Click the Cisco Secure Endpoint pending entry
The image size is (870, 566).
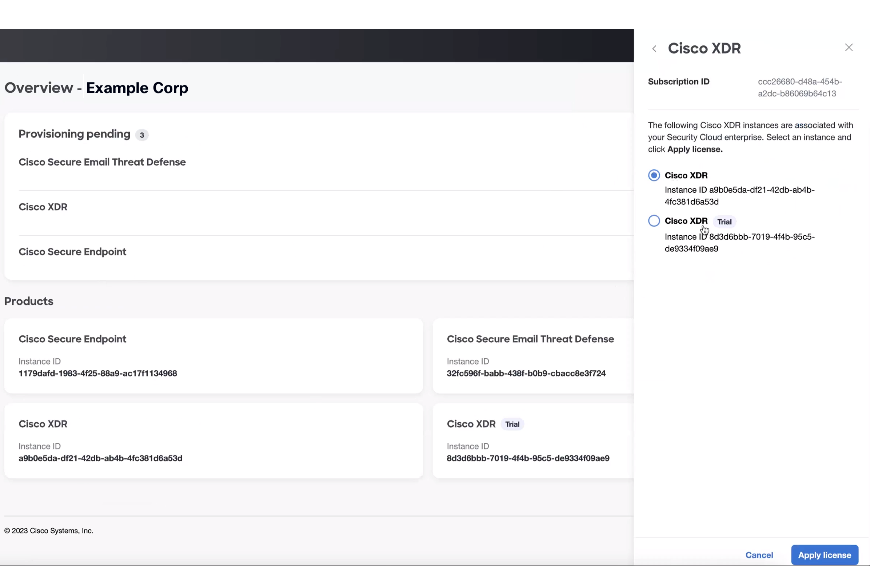coord(72,252)
